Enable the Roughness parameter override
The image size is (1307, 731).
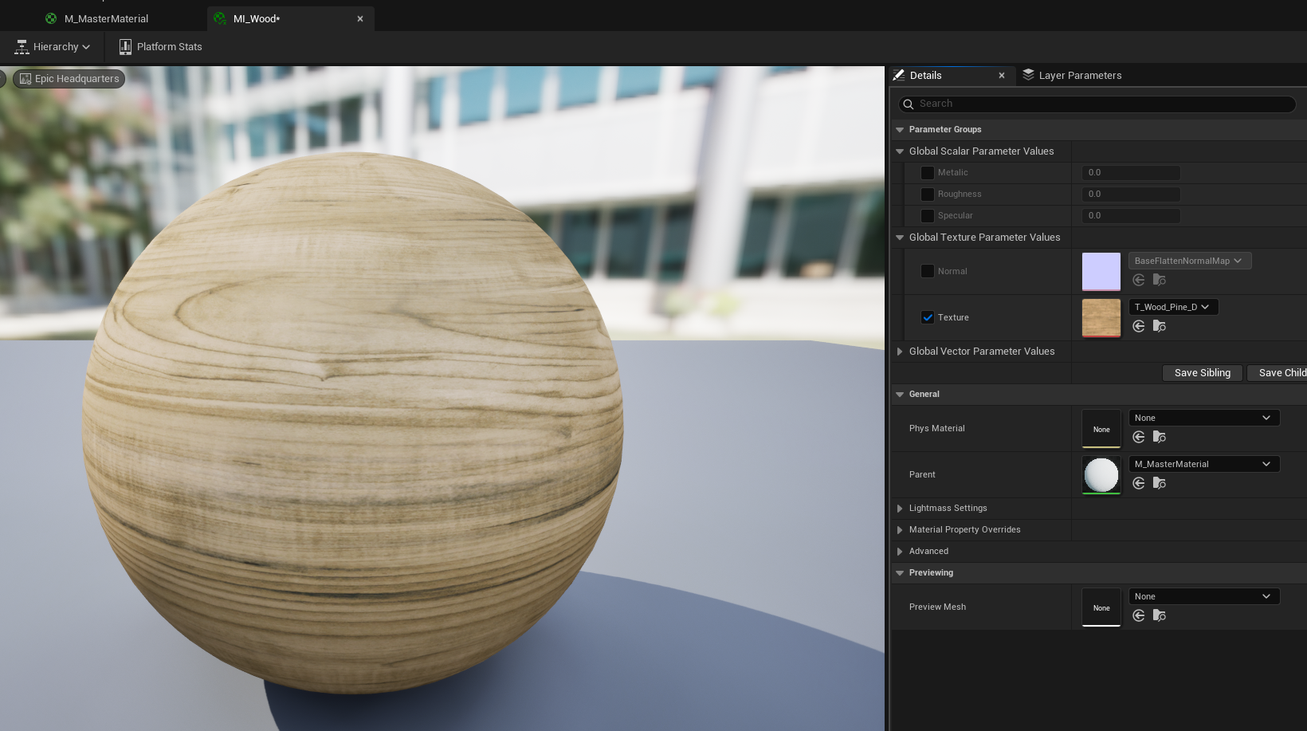pos(928,194)
